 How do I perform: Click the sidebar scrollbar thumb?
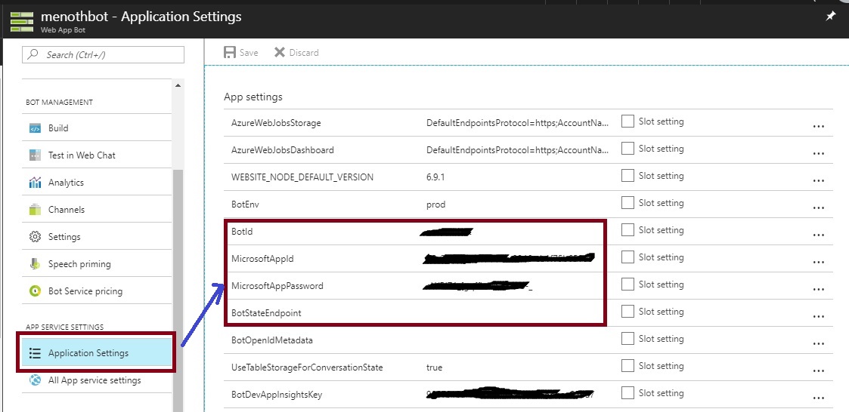tap(178, 291)
